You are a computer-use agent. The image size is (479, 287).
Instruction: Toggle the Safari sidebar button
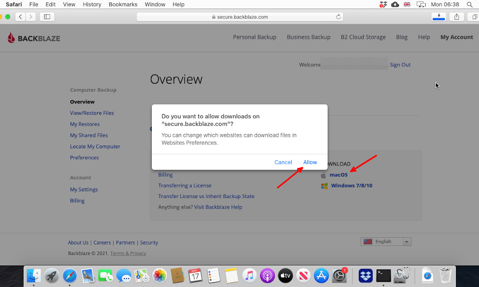pyautogui.click(x=47, y=17)
